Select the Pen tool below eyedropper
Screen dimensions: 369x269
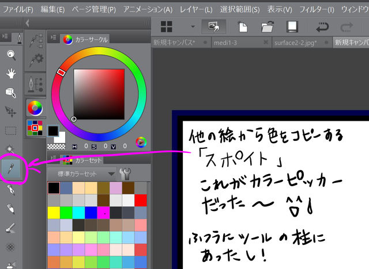(x=11, y=190)
